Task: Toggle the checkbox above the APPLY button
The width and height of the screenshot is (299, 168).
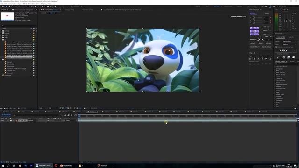Action: pos(276,47)
